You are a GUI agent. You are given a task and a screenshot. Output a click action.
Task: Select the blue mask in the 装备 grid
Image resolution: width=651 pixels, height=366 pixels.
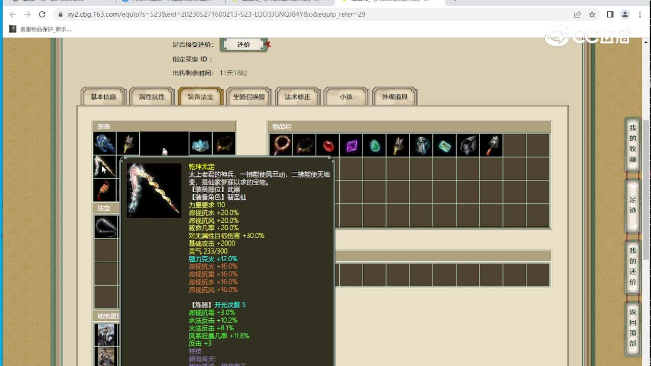click(200, 144)
